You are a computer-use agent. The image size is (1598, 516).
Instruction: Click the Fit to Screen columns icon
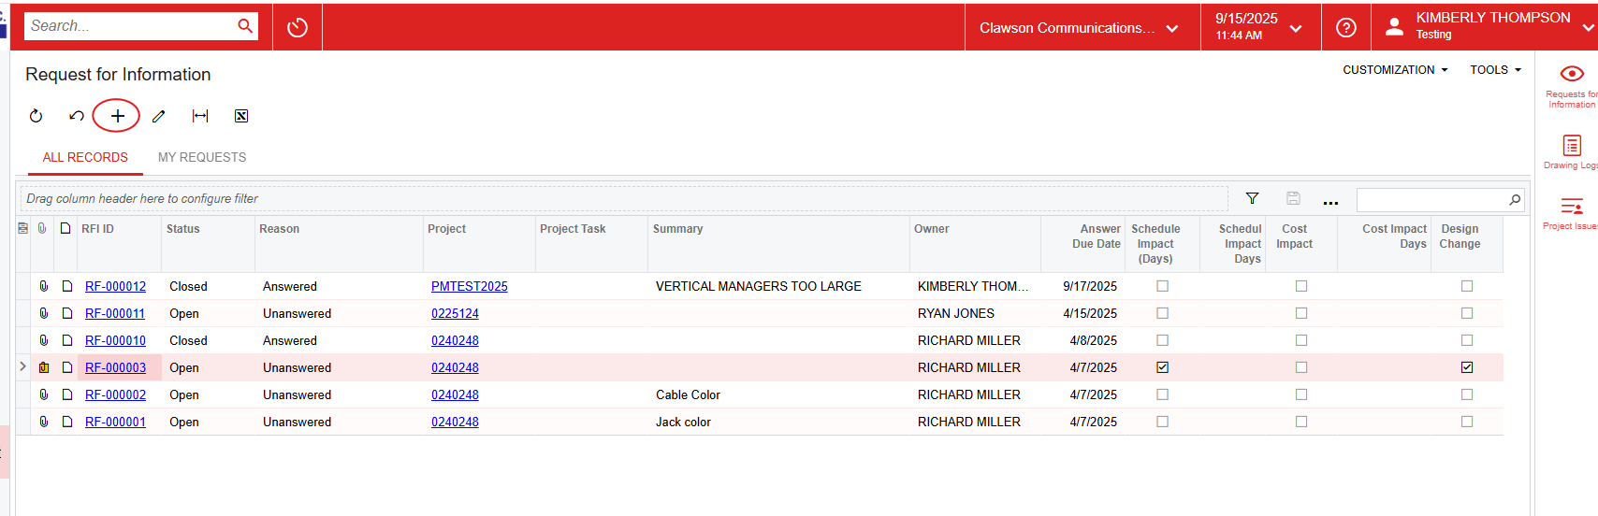click(x=200, y=116)
